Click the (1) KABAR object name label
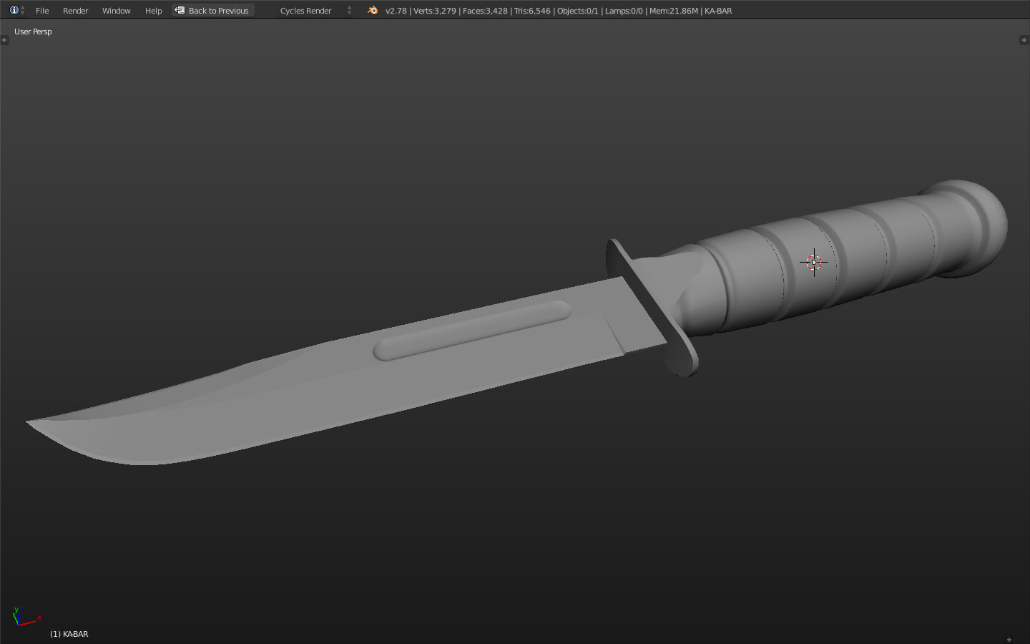This screenshot has height=644, width=1030. pyautogui.click(x=69, y=634)
